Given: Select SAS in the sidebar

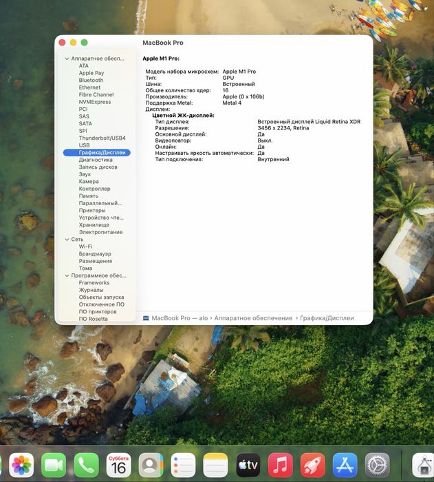Looking at the screenshot, I should coord(84,116).
